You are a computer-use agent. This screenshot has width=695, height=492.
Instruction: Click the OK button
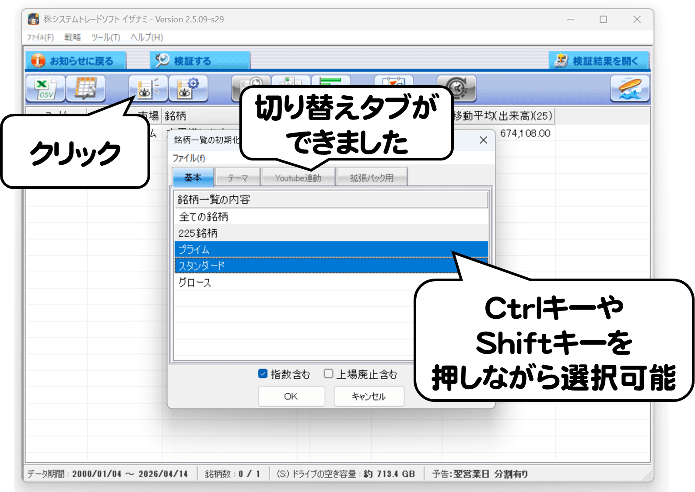291,396
